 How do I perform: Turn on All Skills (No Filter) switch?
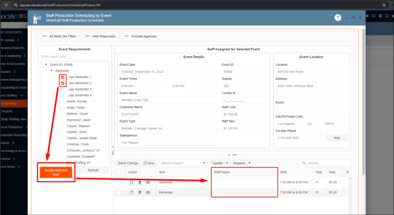point(42,36)
